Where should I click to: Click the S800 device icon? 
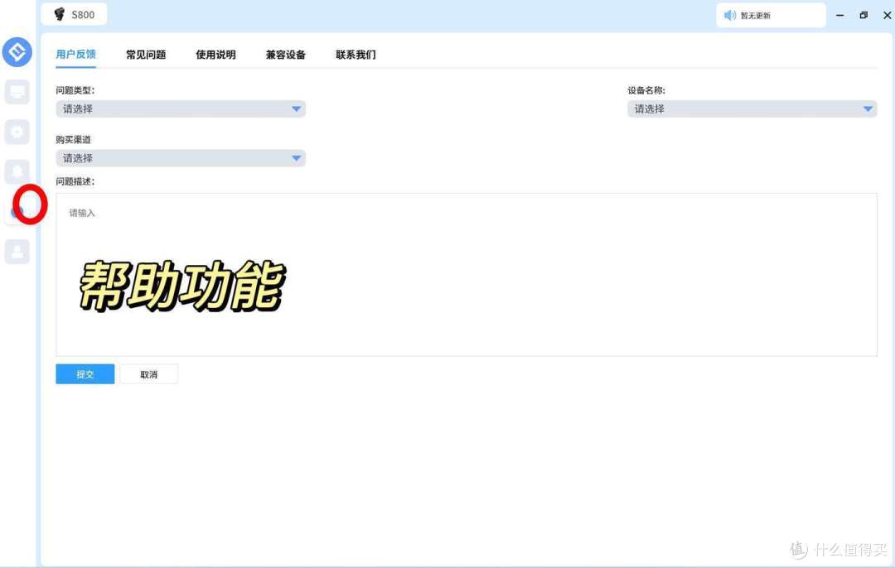pyautogui.click(x=60, y=14)
